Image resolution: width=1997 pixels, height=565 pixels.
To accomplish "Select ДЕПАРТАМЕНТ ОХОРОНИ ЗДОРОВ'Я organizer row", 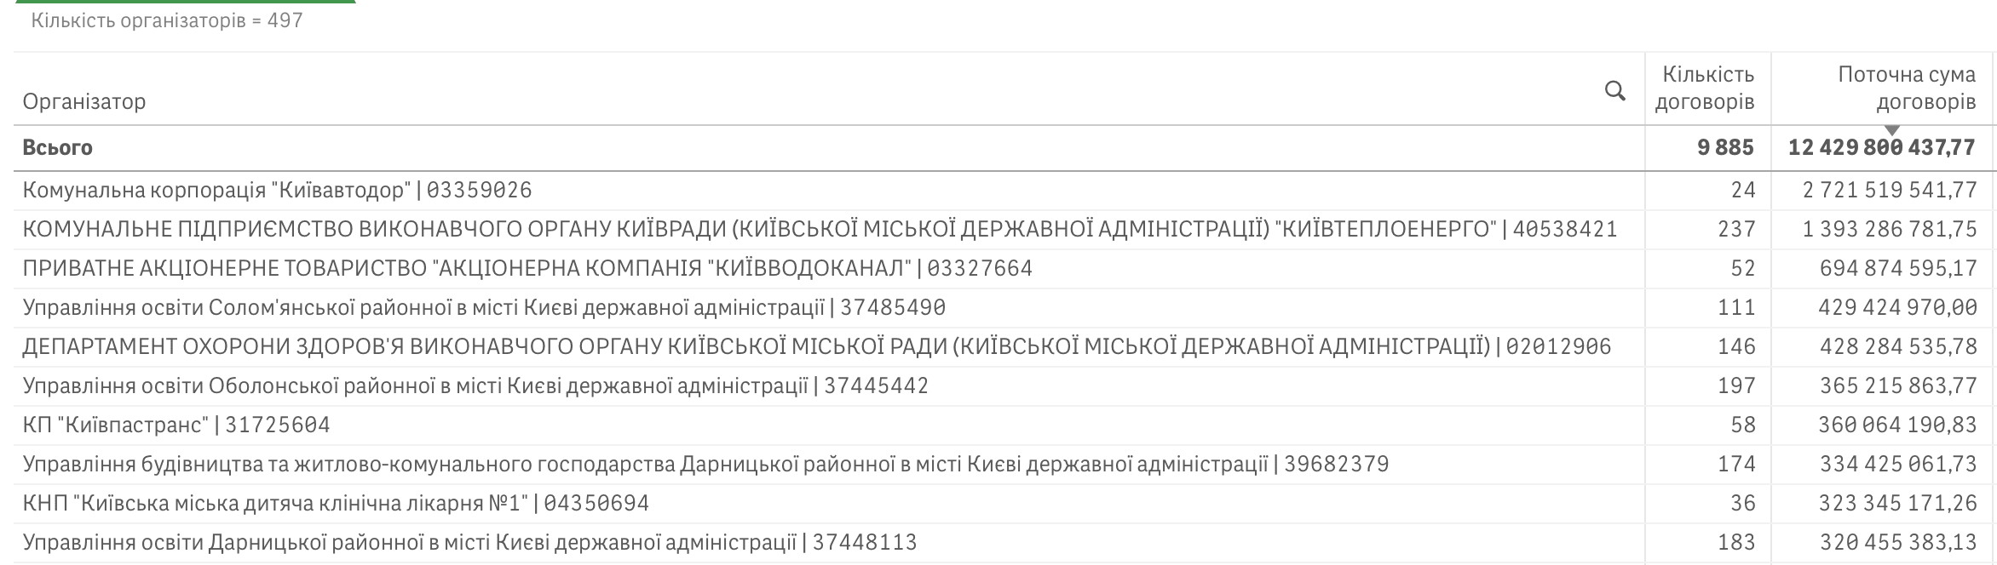I will pyautogui.click(x=816, y=346).
